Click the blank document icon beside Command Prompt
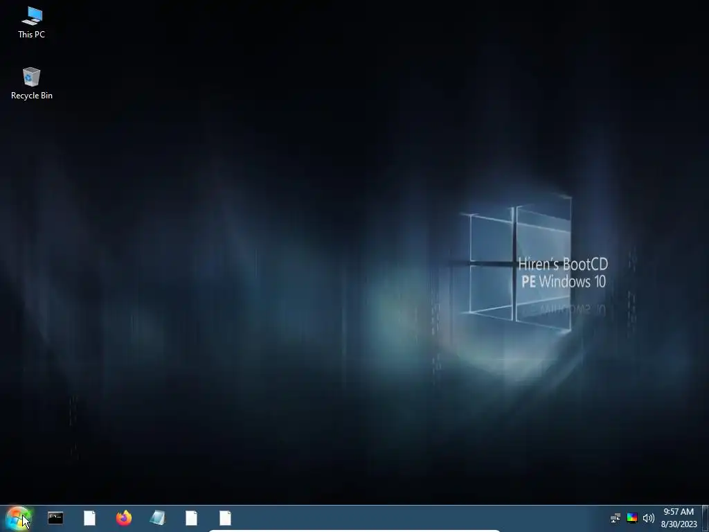 pos(89,518)
